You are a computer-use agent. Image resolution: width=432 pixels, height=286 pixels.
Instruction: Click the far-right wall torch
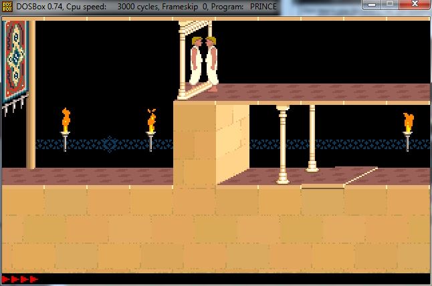point(408,132)
